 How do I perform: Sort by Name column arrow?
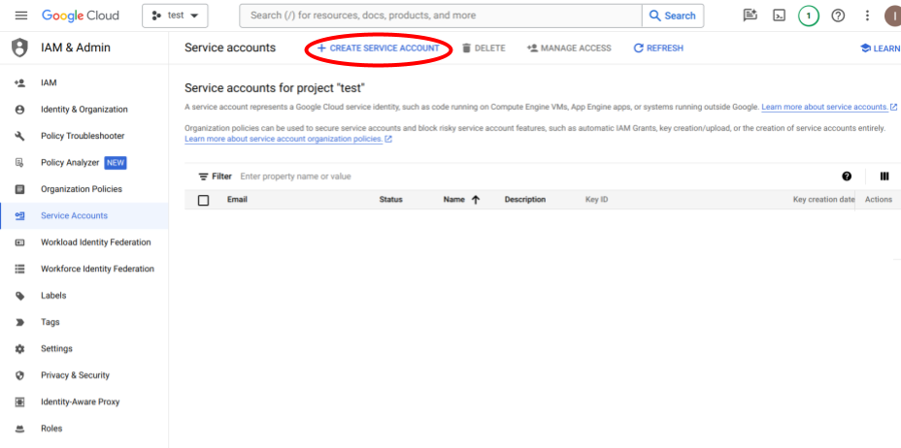click(x=476, y=200)
